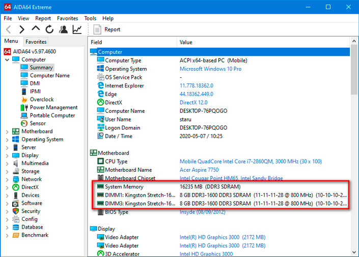Open the Tools menu
This screenshot has height=257, width=359.
pyautogui.click(x=90, y=18)
